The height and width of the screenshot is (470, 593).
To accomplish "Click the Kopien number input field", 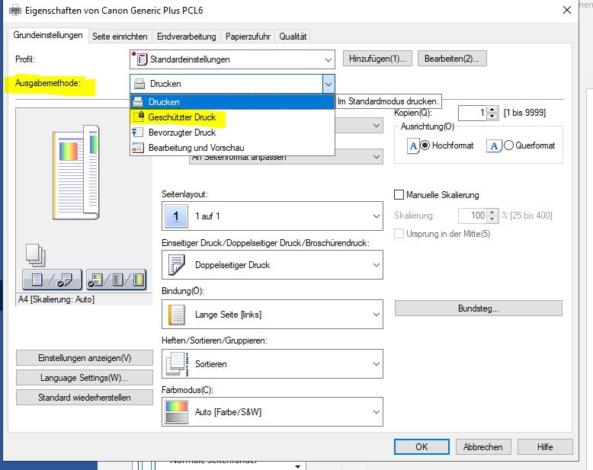I will (x=473, y=113).
